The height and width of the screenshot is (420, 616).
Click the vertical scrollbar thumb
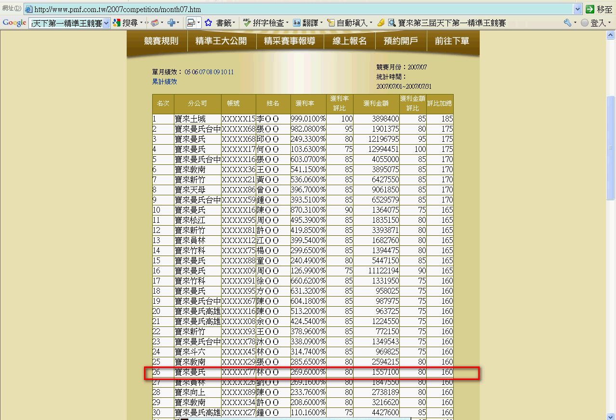pyautogui.click(x=610, y=148)
